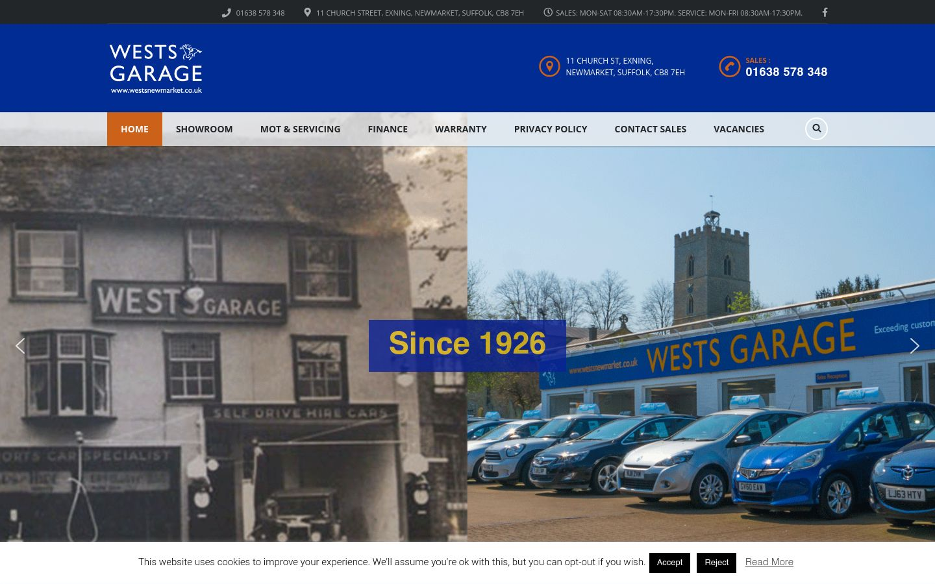This screenshot has height=584, width=935.
Task: Click the orange sales phone icon
Action: point(730,66)
